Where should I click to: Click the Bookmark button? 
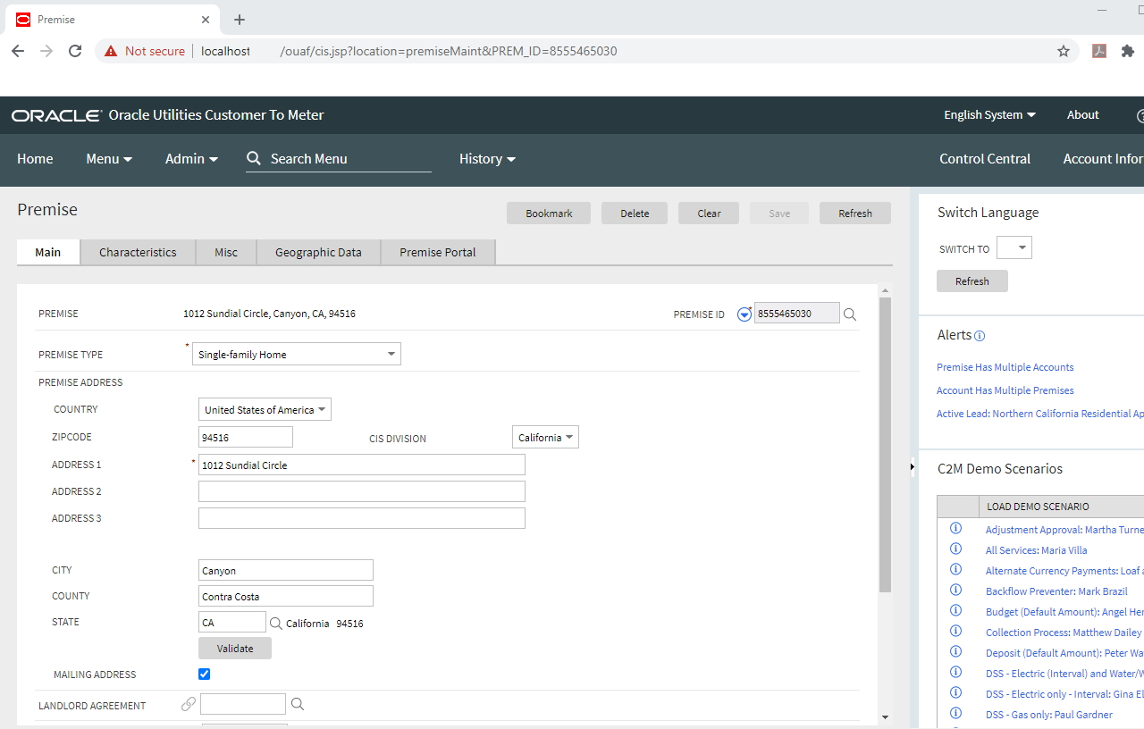click(549, 214)
